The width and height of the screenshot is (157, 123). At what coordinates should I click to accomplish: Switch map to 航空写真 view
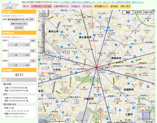pos(138,12)
